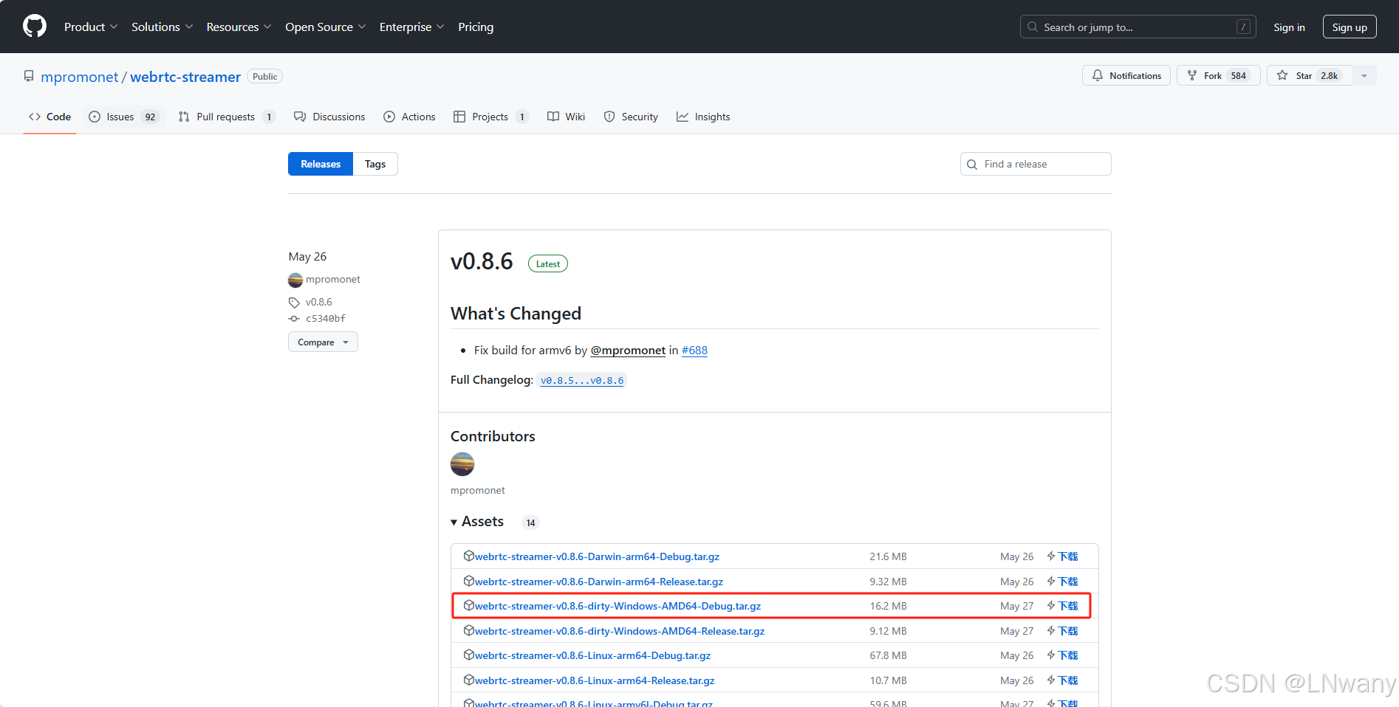Image resolution: width=1399 pixels, height=707 pixels.
Task: Open mpromonet owner profile link
Action: 80,77
